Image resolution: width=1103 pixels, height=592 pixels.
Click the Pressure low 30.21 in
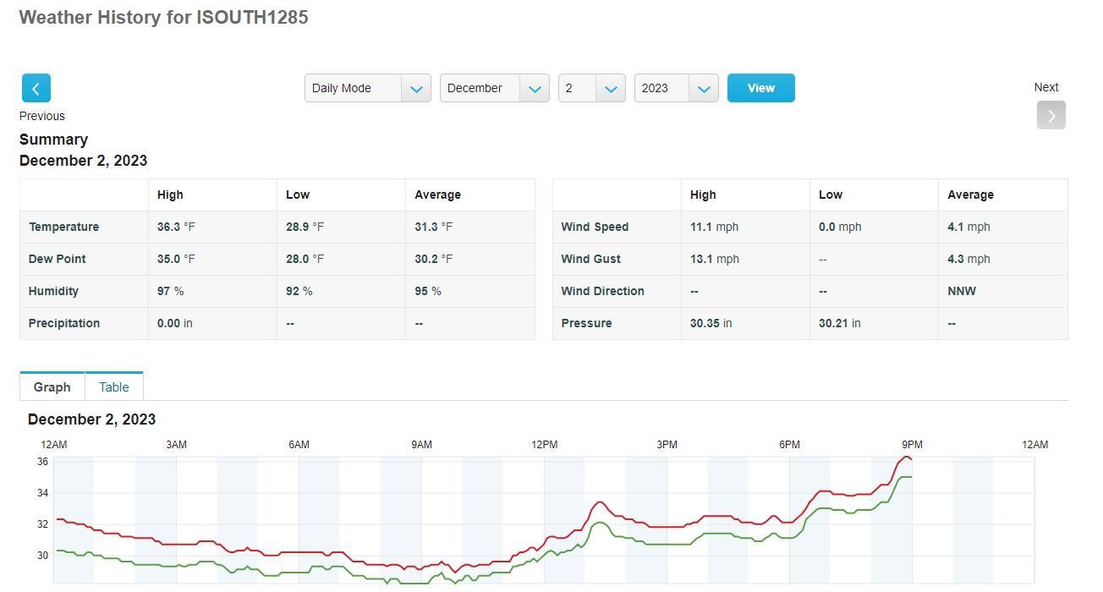click(839, 323)
